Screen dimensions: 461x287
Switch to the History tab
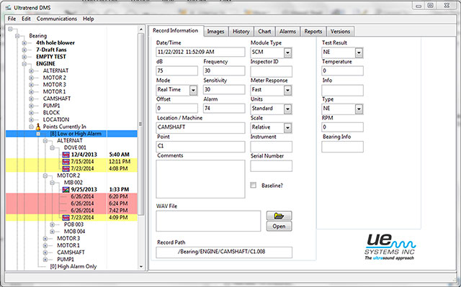(241, 32)
